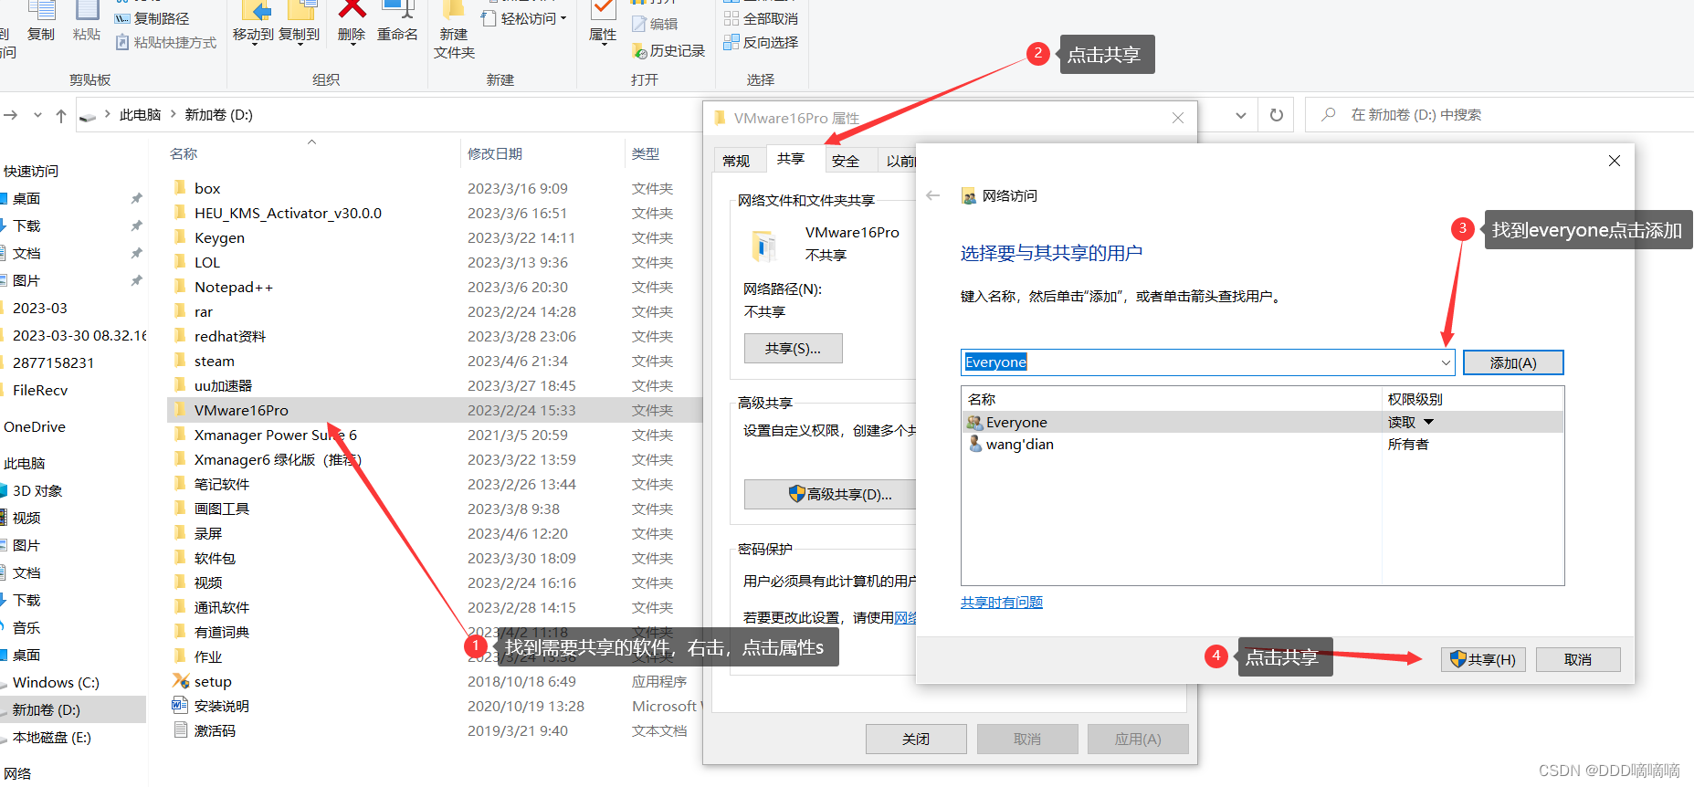This screenshot has width=1694, height=787.
Task: Create a New folder (新建文件夹)
Action: point(454,30)
